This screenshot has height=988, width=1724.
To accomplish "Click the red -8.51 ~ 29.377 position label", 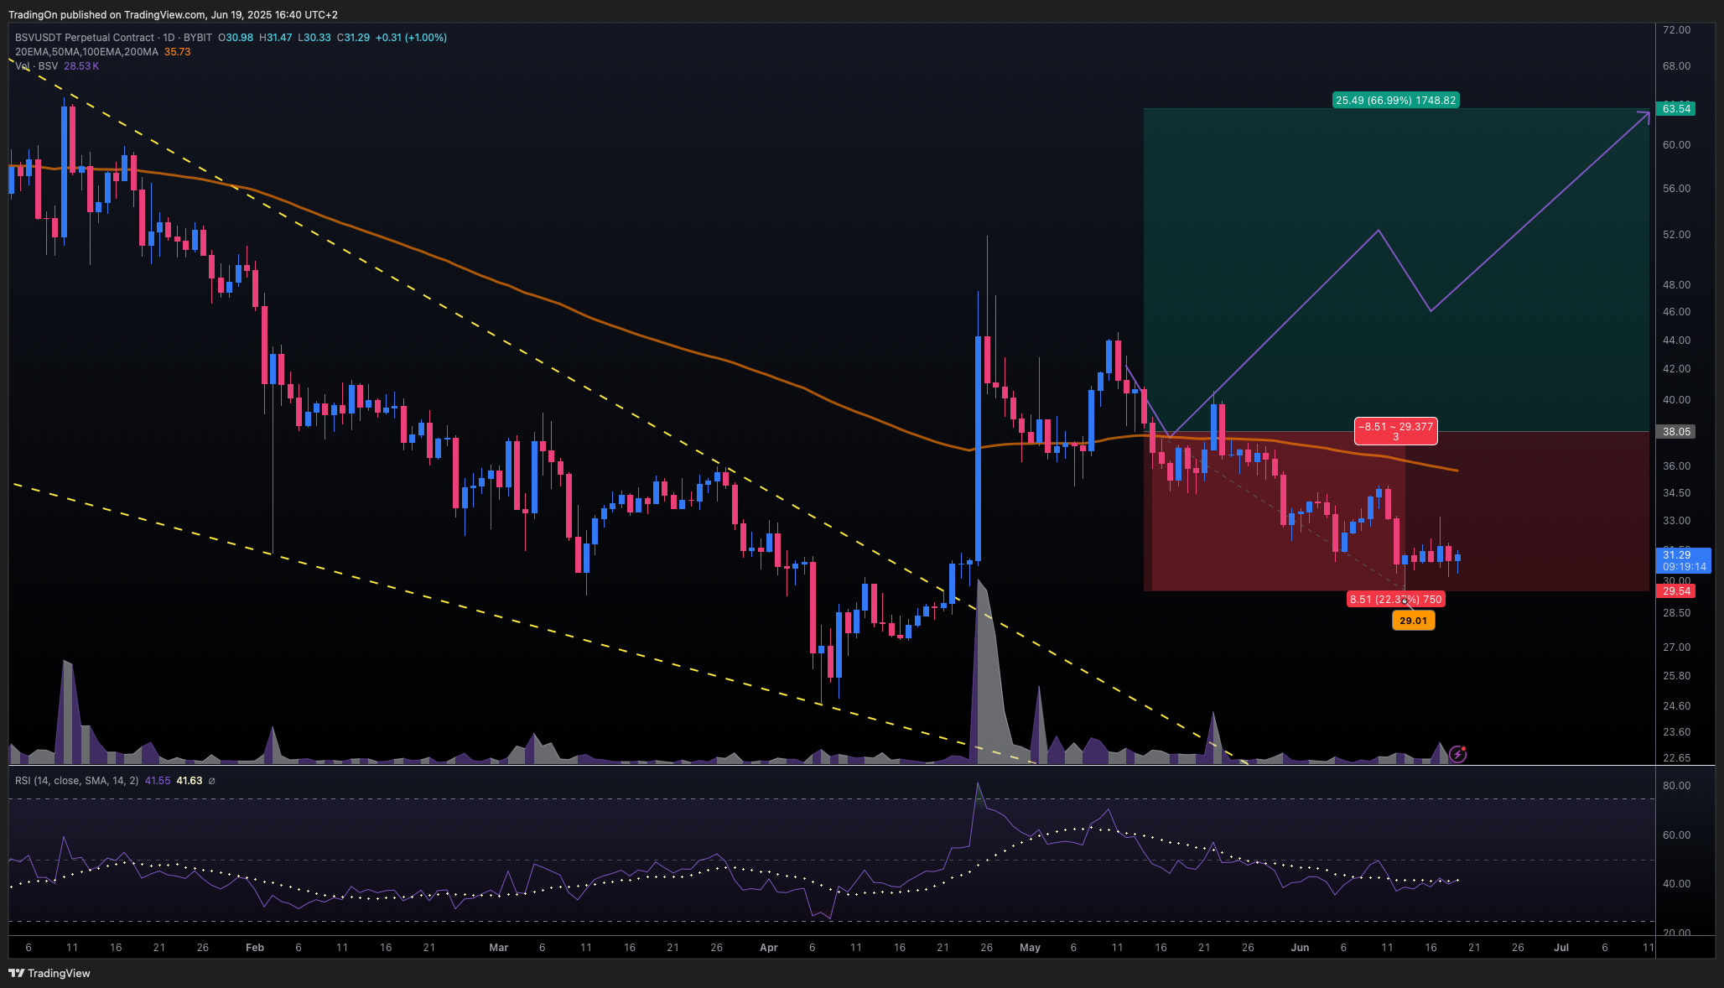I will [x=1396, y=431].
